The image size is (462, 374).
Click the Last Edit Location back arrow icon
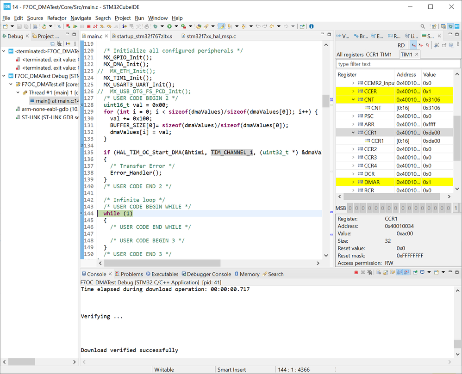click(258, 26)
